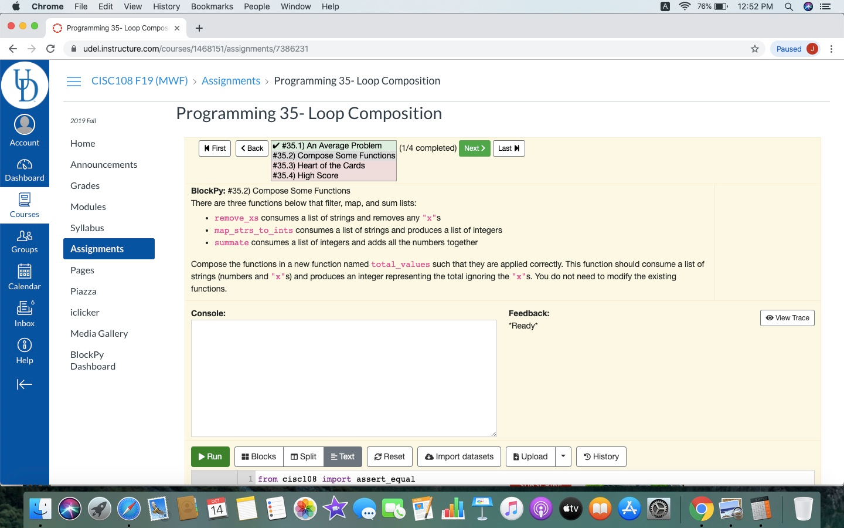Screen dimensions: 844x528
Task: Run the code with the green play icon
Action: click(202, 456)
